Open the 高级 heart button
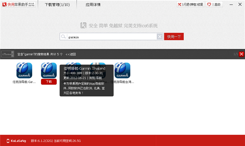The image size is (245, 146). (x=214, y=5)
